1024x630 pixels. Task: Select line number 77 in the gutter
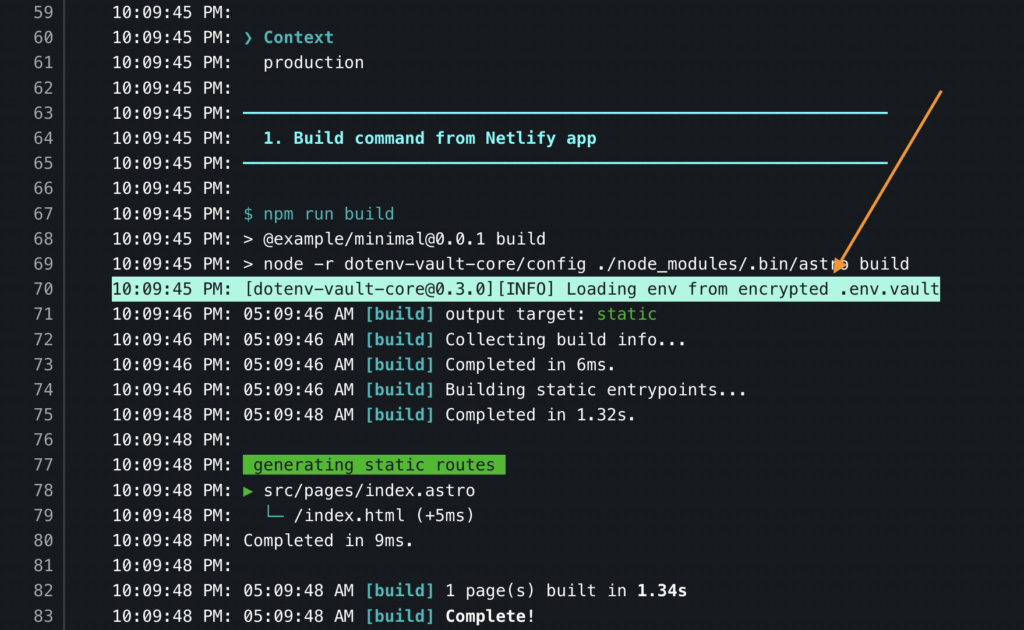point(43,465)
